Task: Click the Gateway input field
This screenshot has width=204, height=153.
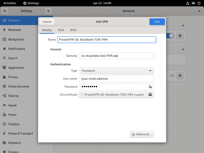Action: 117,56
